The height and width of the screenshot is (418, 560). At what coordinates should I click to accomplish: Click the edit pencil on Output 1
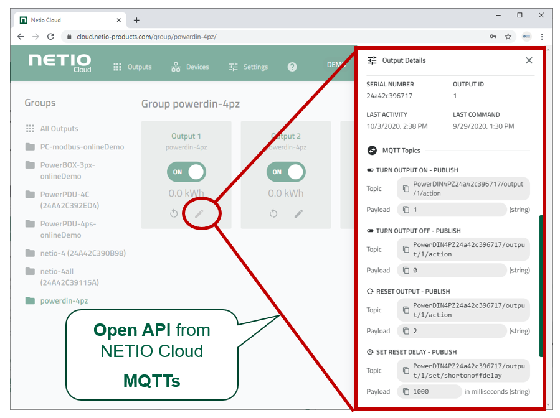pyautogui.click(x=199, y=213)
